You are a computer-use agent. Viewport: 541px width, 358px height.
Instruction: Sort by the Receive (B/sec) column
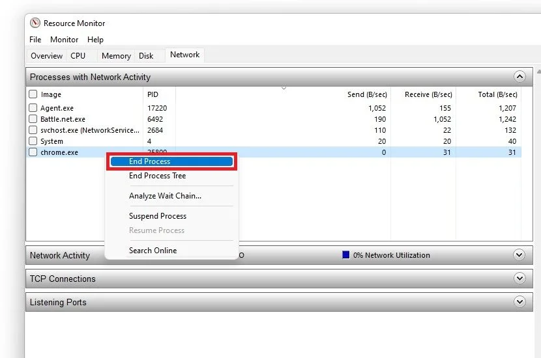pos(428,94)
